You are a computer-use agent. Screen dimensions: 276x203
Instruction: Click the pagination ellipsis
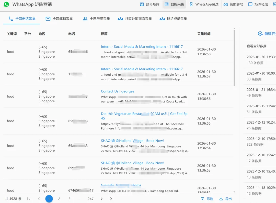click(80, 199)
